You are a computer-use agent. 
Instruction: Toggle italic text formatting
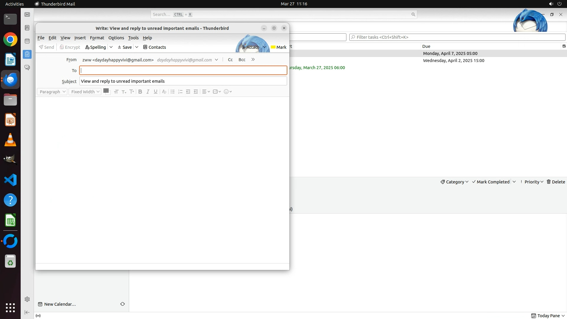(148, 92)
